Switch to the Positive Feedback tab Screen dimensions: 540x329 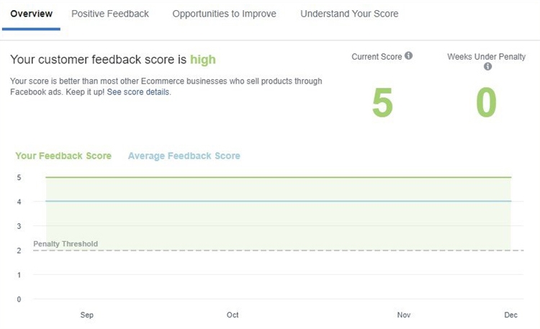point(110,14)
